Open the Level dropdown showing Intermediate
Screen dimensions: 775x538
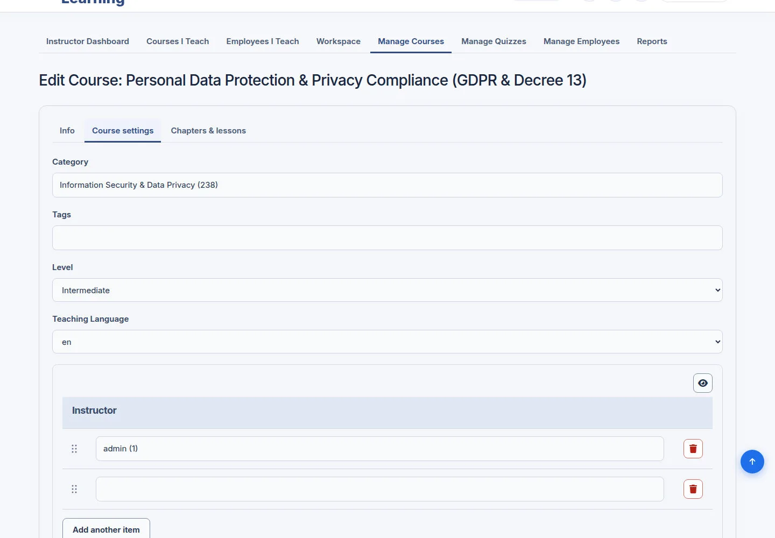click(x=387, y=290)
